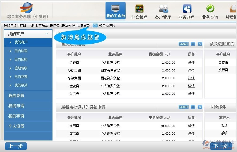Screen dimensions: 237x152
Task: Open 客户管理 people icon
Action: click(163, 9)
